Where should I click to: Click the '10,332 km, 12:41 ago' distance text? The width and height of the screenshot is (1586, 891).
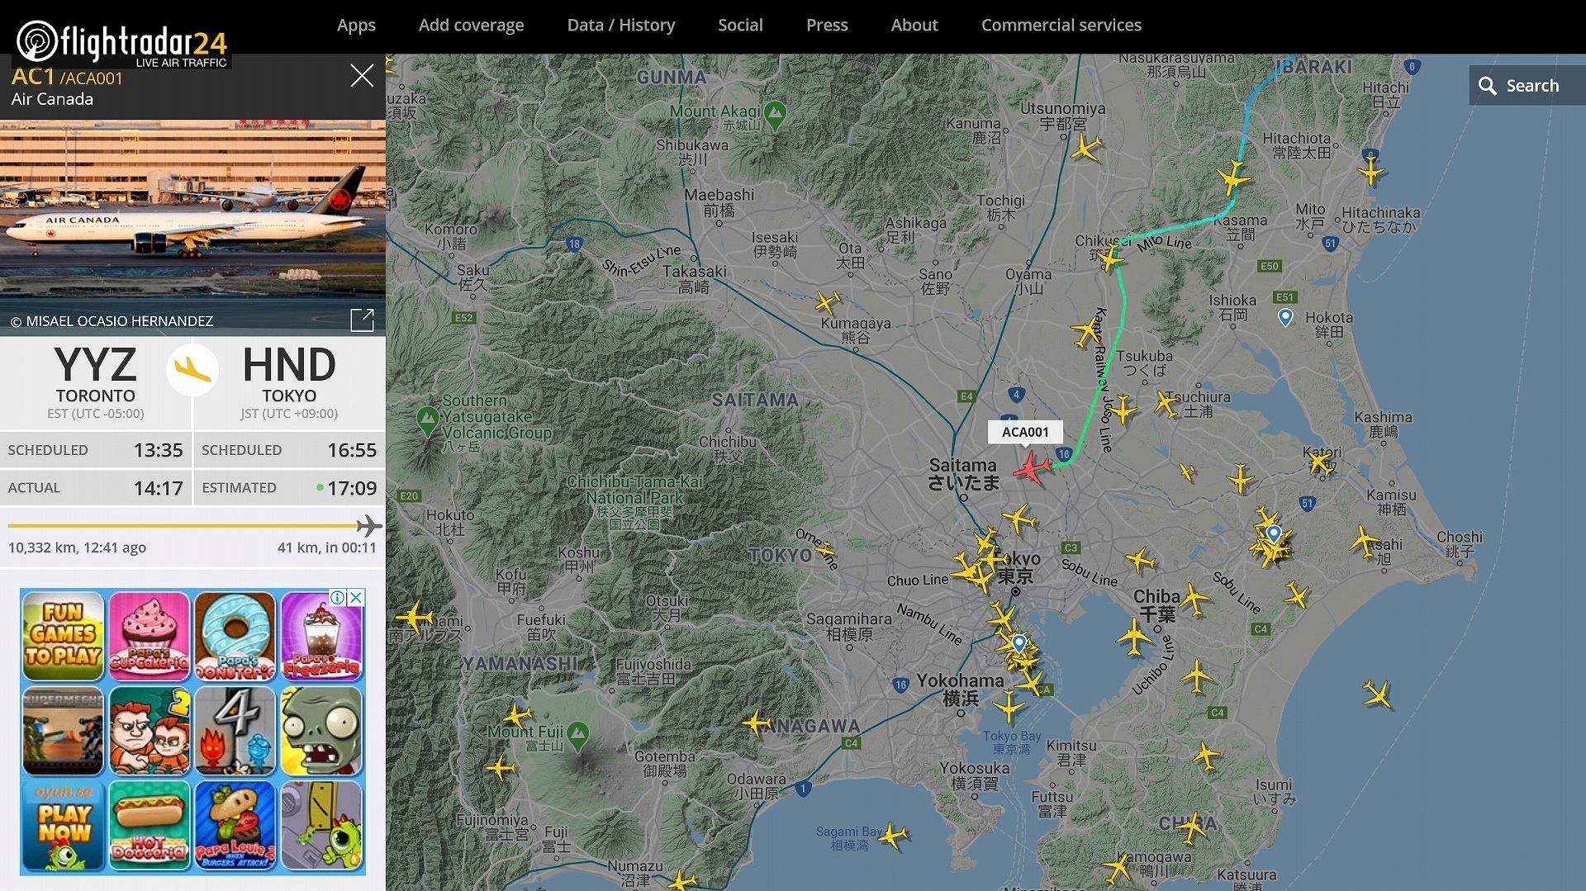point(77,547)
